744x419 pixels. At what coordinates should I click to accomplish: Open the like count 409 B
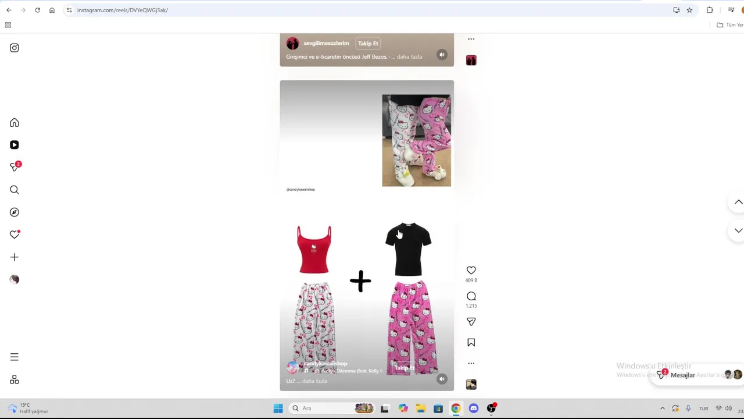471,280
